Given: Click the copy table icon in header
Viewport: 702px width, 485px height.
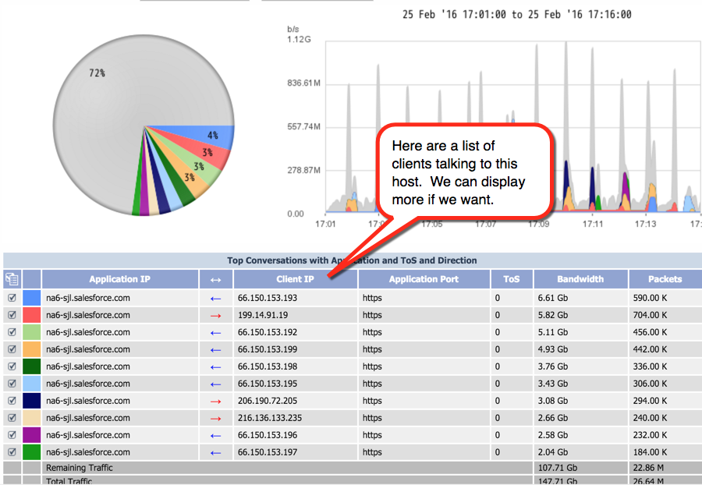Looking at the screenshot, I should [12, 279].
